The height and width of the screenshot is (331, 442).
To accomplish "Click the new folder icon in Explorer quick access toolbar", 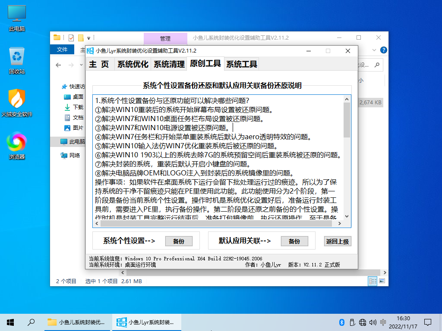I will click(x=81, y=38).
